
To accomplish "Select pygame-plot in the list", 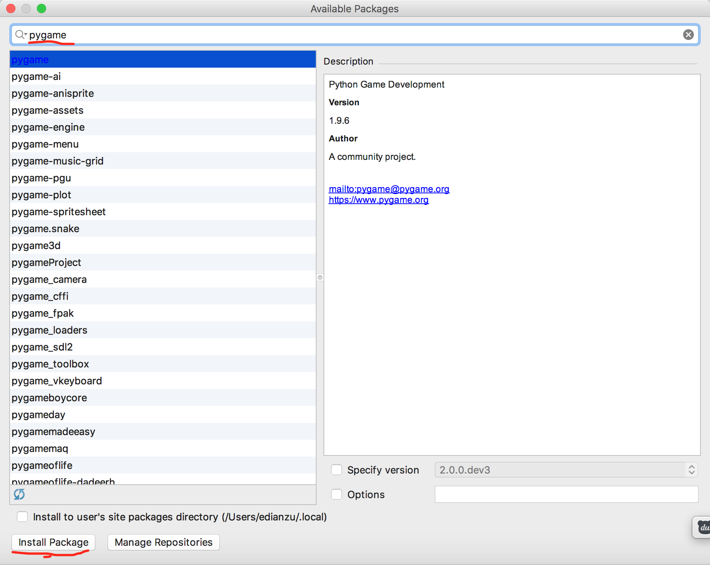I will 163,195.
